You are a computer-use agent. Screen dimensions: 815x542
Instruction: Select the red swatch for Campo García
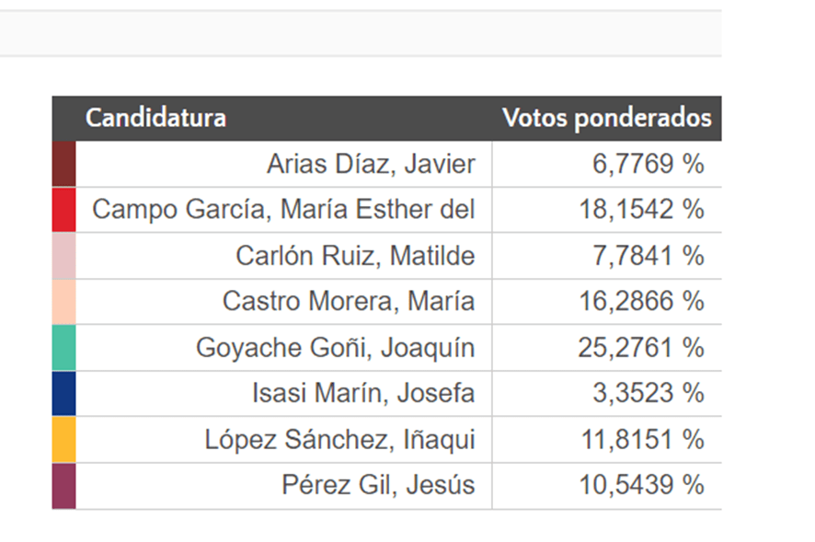pos(63,210)
